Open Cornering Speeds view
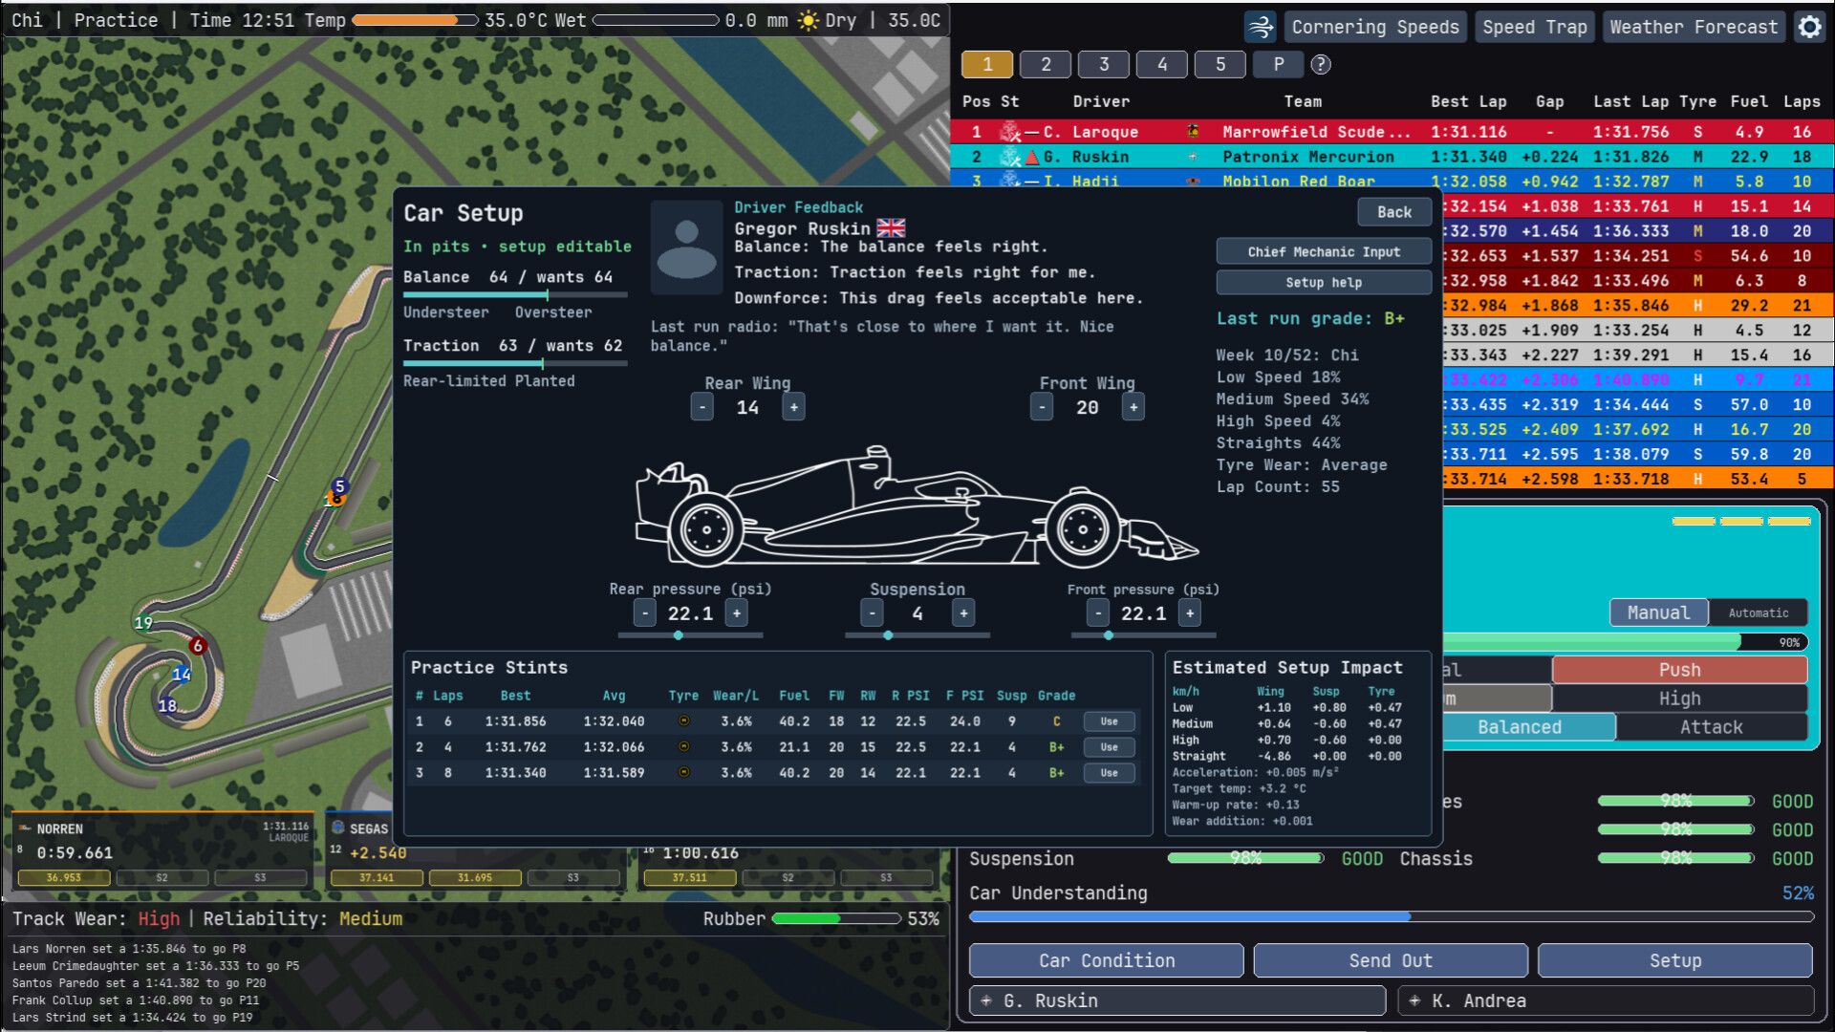Viewport: 1835px width, 1032px height. tap(1375, 27)
